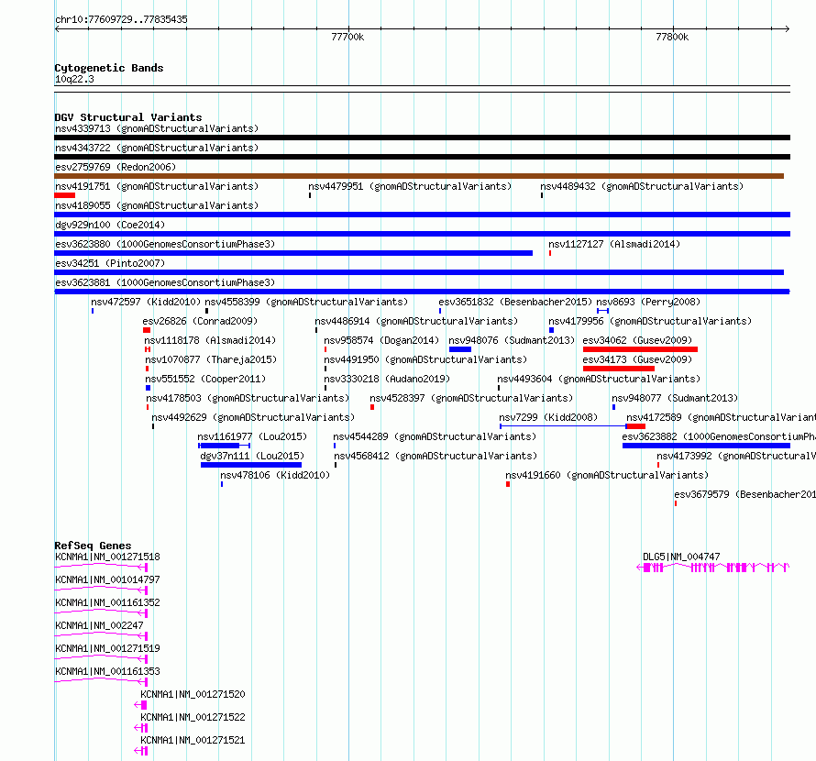Viewport: 816px width, 761px height.
Task: Open nsv4172589 gnomAD variant label
Action: tap(721, 417)
